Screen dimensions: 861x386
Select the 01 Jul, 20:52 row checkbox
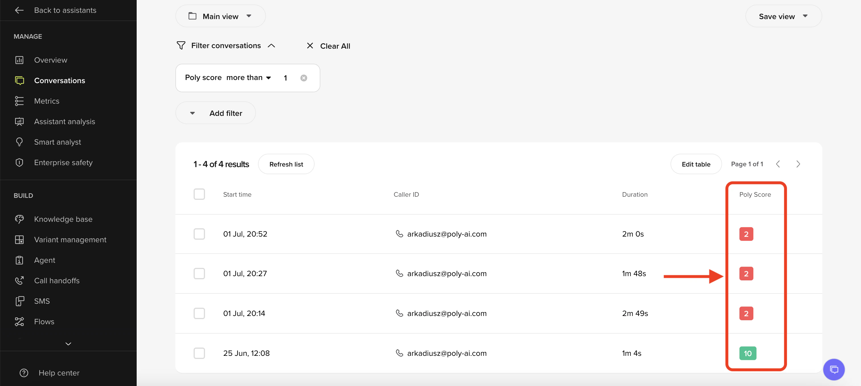tap(199, 234)
